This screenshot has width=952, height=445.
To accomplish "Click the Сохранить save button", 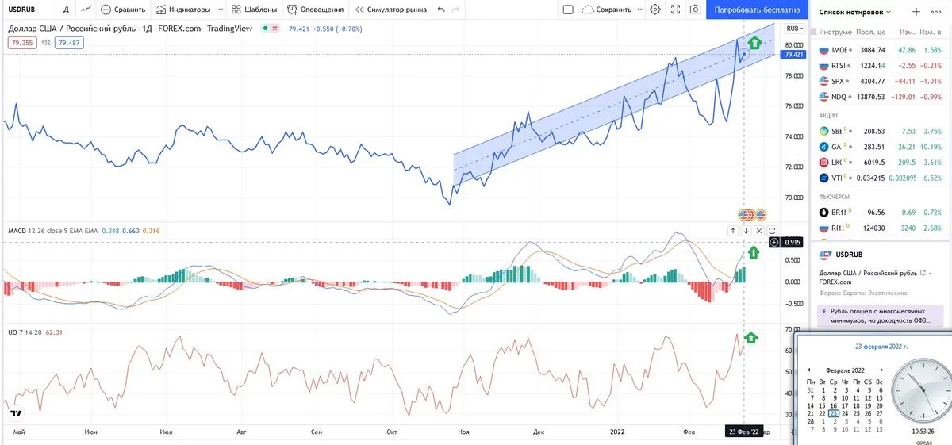I will (x=607, y=10).
